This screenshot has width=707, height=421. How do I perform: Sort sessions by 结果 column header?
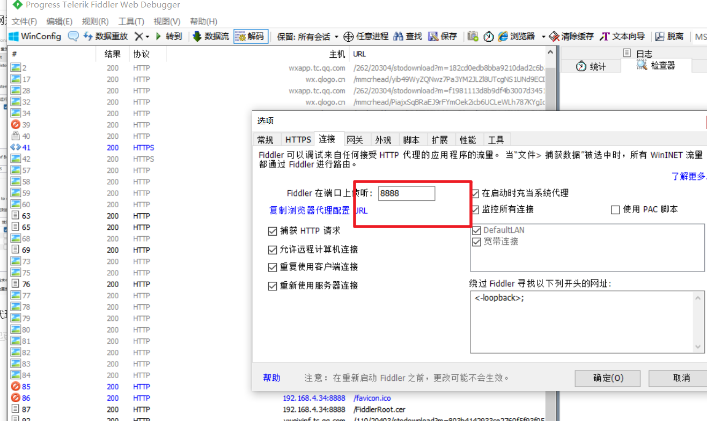tap(113, 54)
